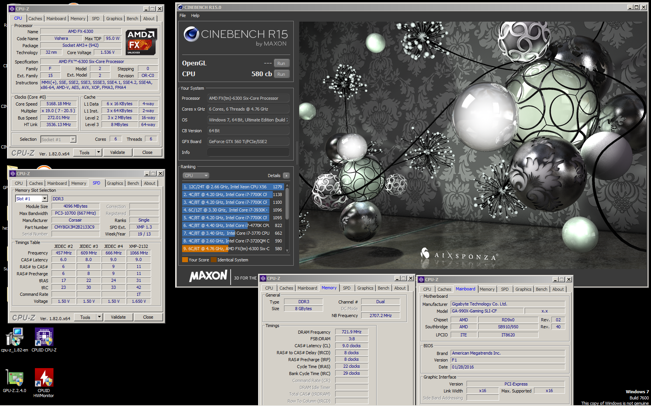651x406 pixels.
Task: Click the Cinebench R15 sphere logo
Action: (x=191, y=34)
